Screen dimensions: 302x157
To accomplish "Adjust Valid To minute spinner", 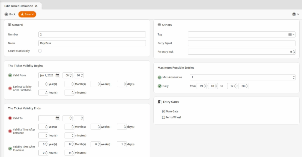I will (82, 118).
